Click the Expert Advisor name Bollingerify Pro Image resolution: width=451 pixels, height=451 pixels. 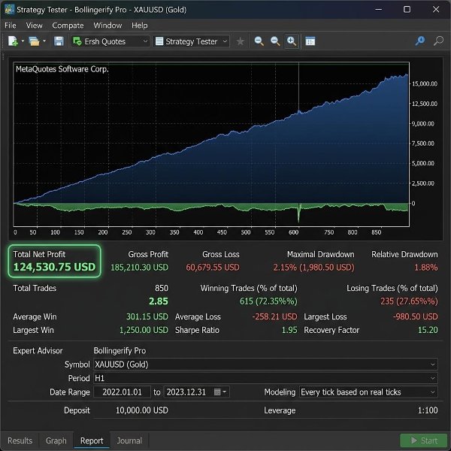pyautogui.click(x=120, y=350)
